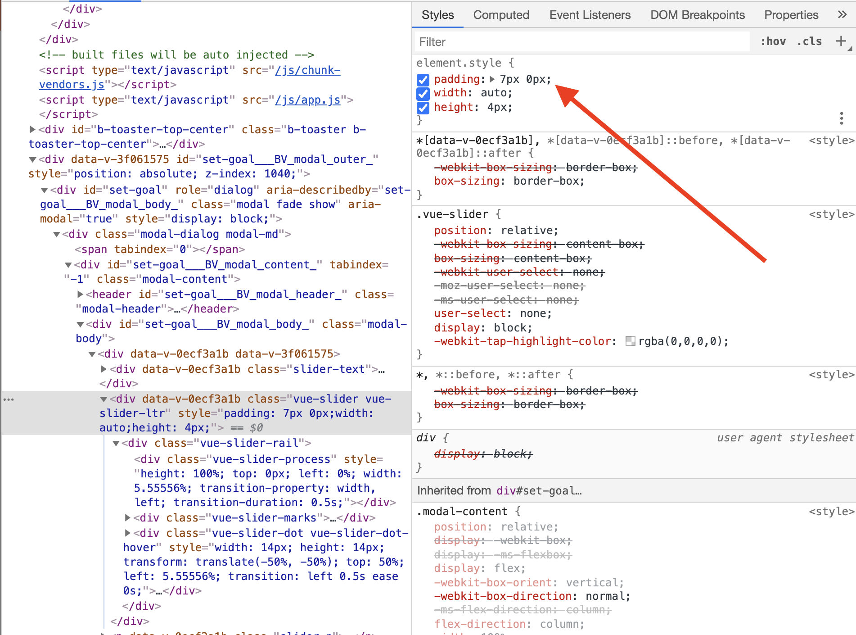Image resolution: width=856 pixels, height=635 pixels.
Task: Select vue-slider-process div node
Action: (266, 481)
